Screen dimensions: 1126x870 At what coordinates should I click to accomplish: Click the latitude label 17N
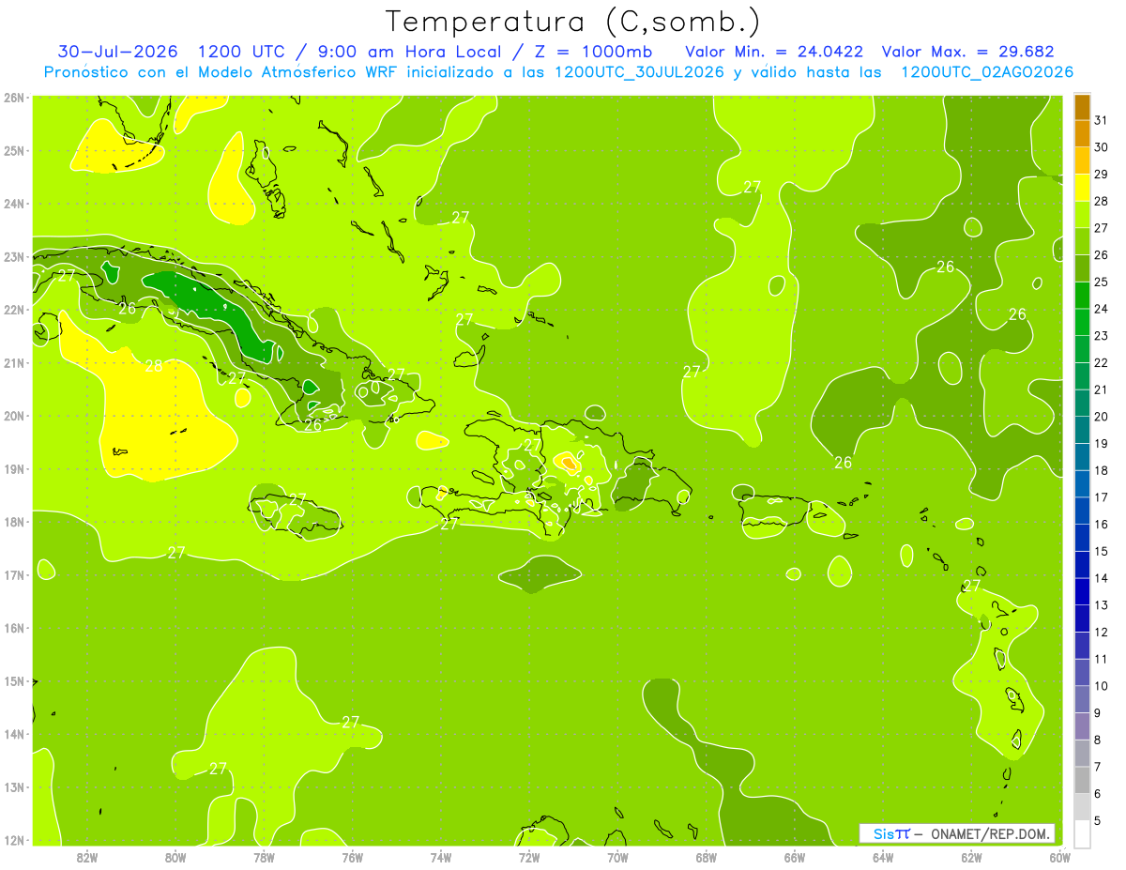click(14, 574)
